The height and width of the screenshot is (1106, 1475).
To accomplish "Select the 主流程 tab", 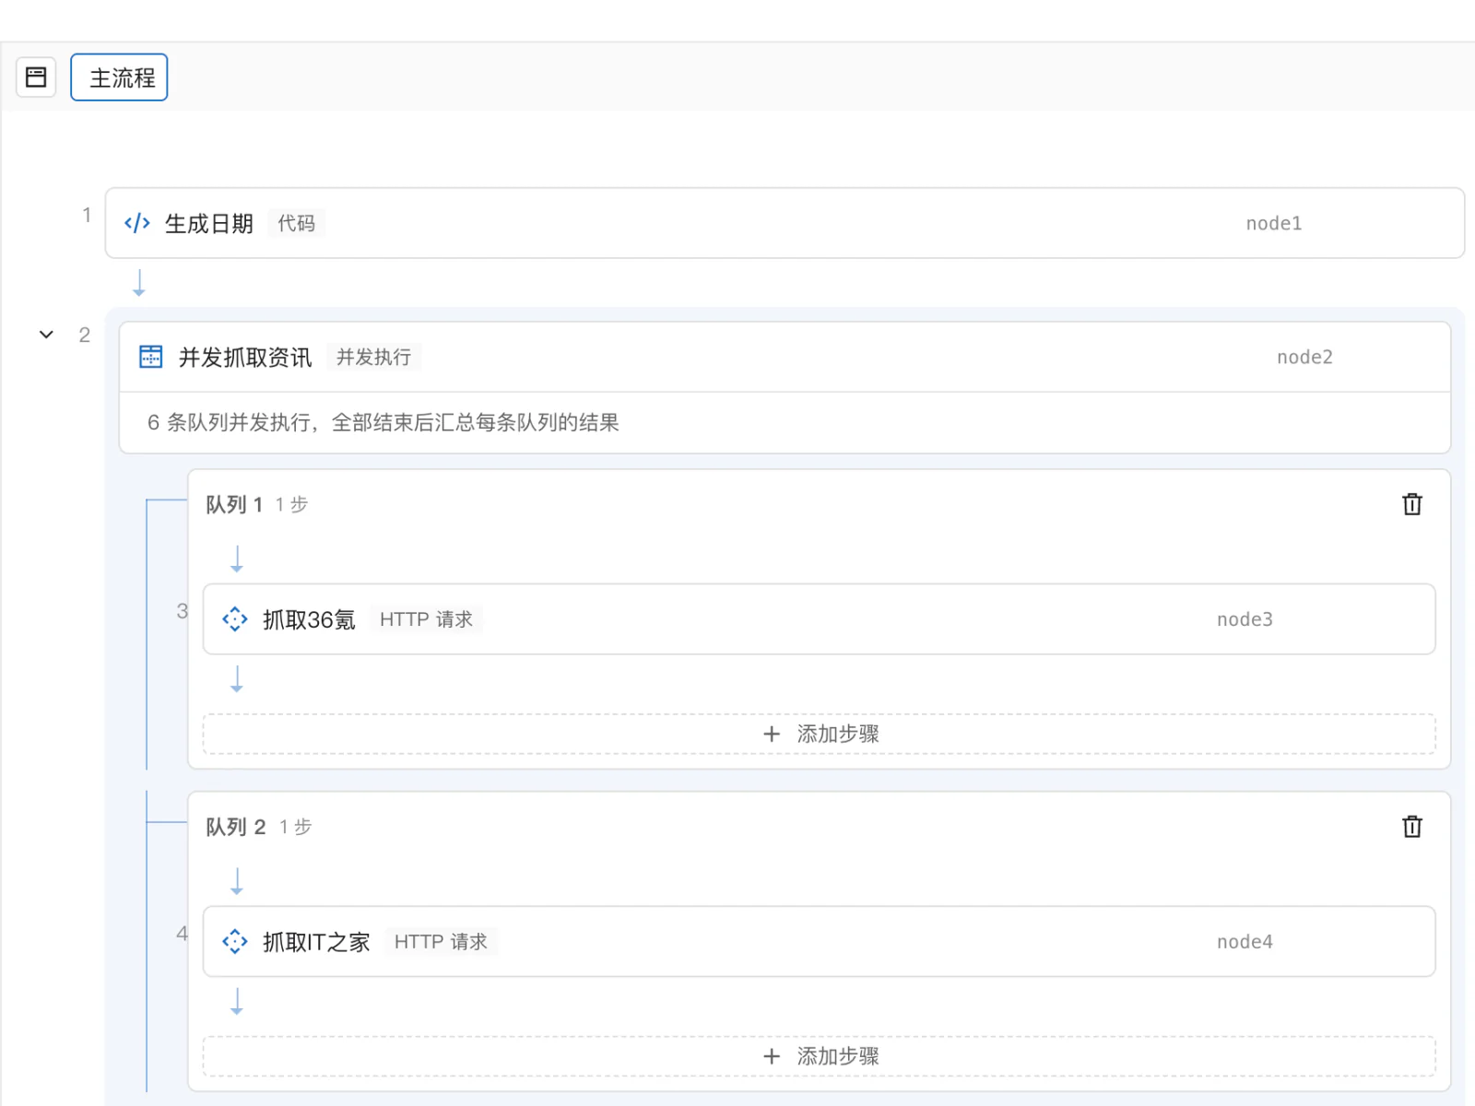I will [119, 77].
